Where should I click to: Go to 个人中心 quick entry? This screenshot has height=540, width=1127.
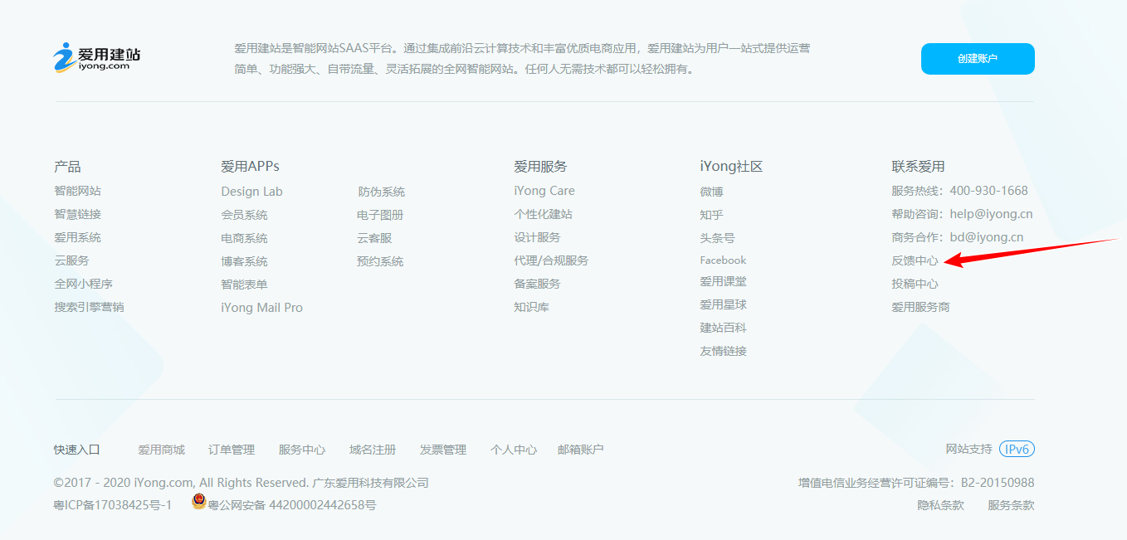514,450
